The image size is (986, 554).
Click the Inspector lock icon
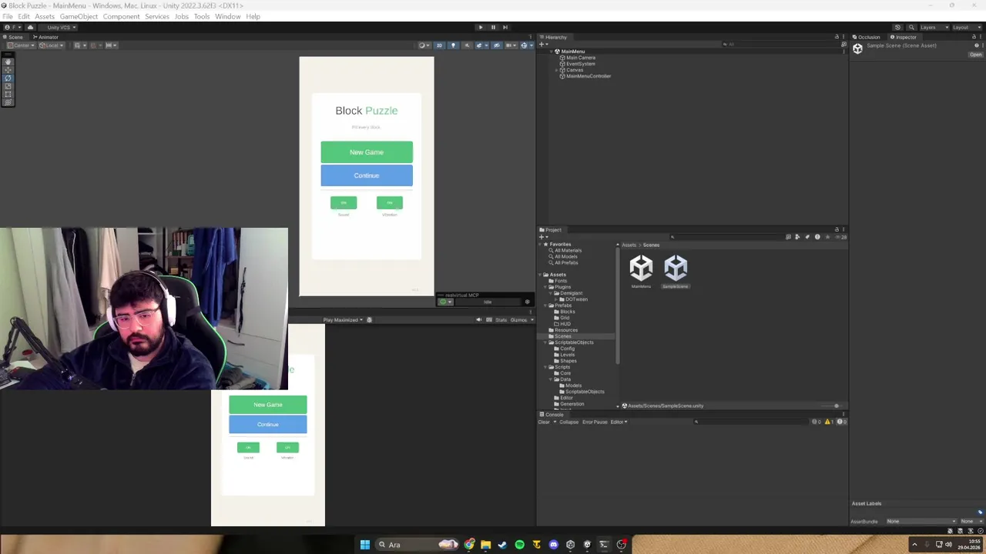pos(974,37)
